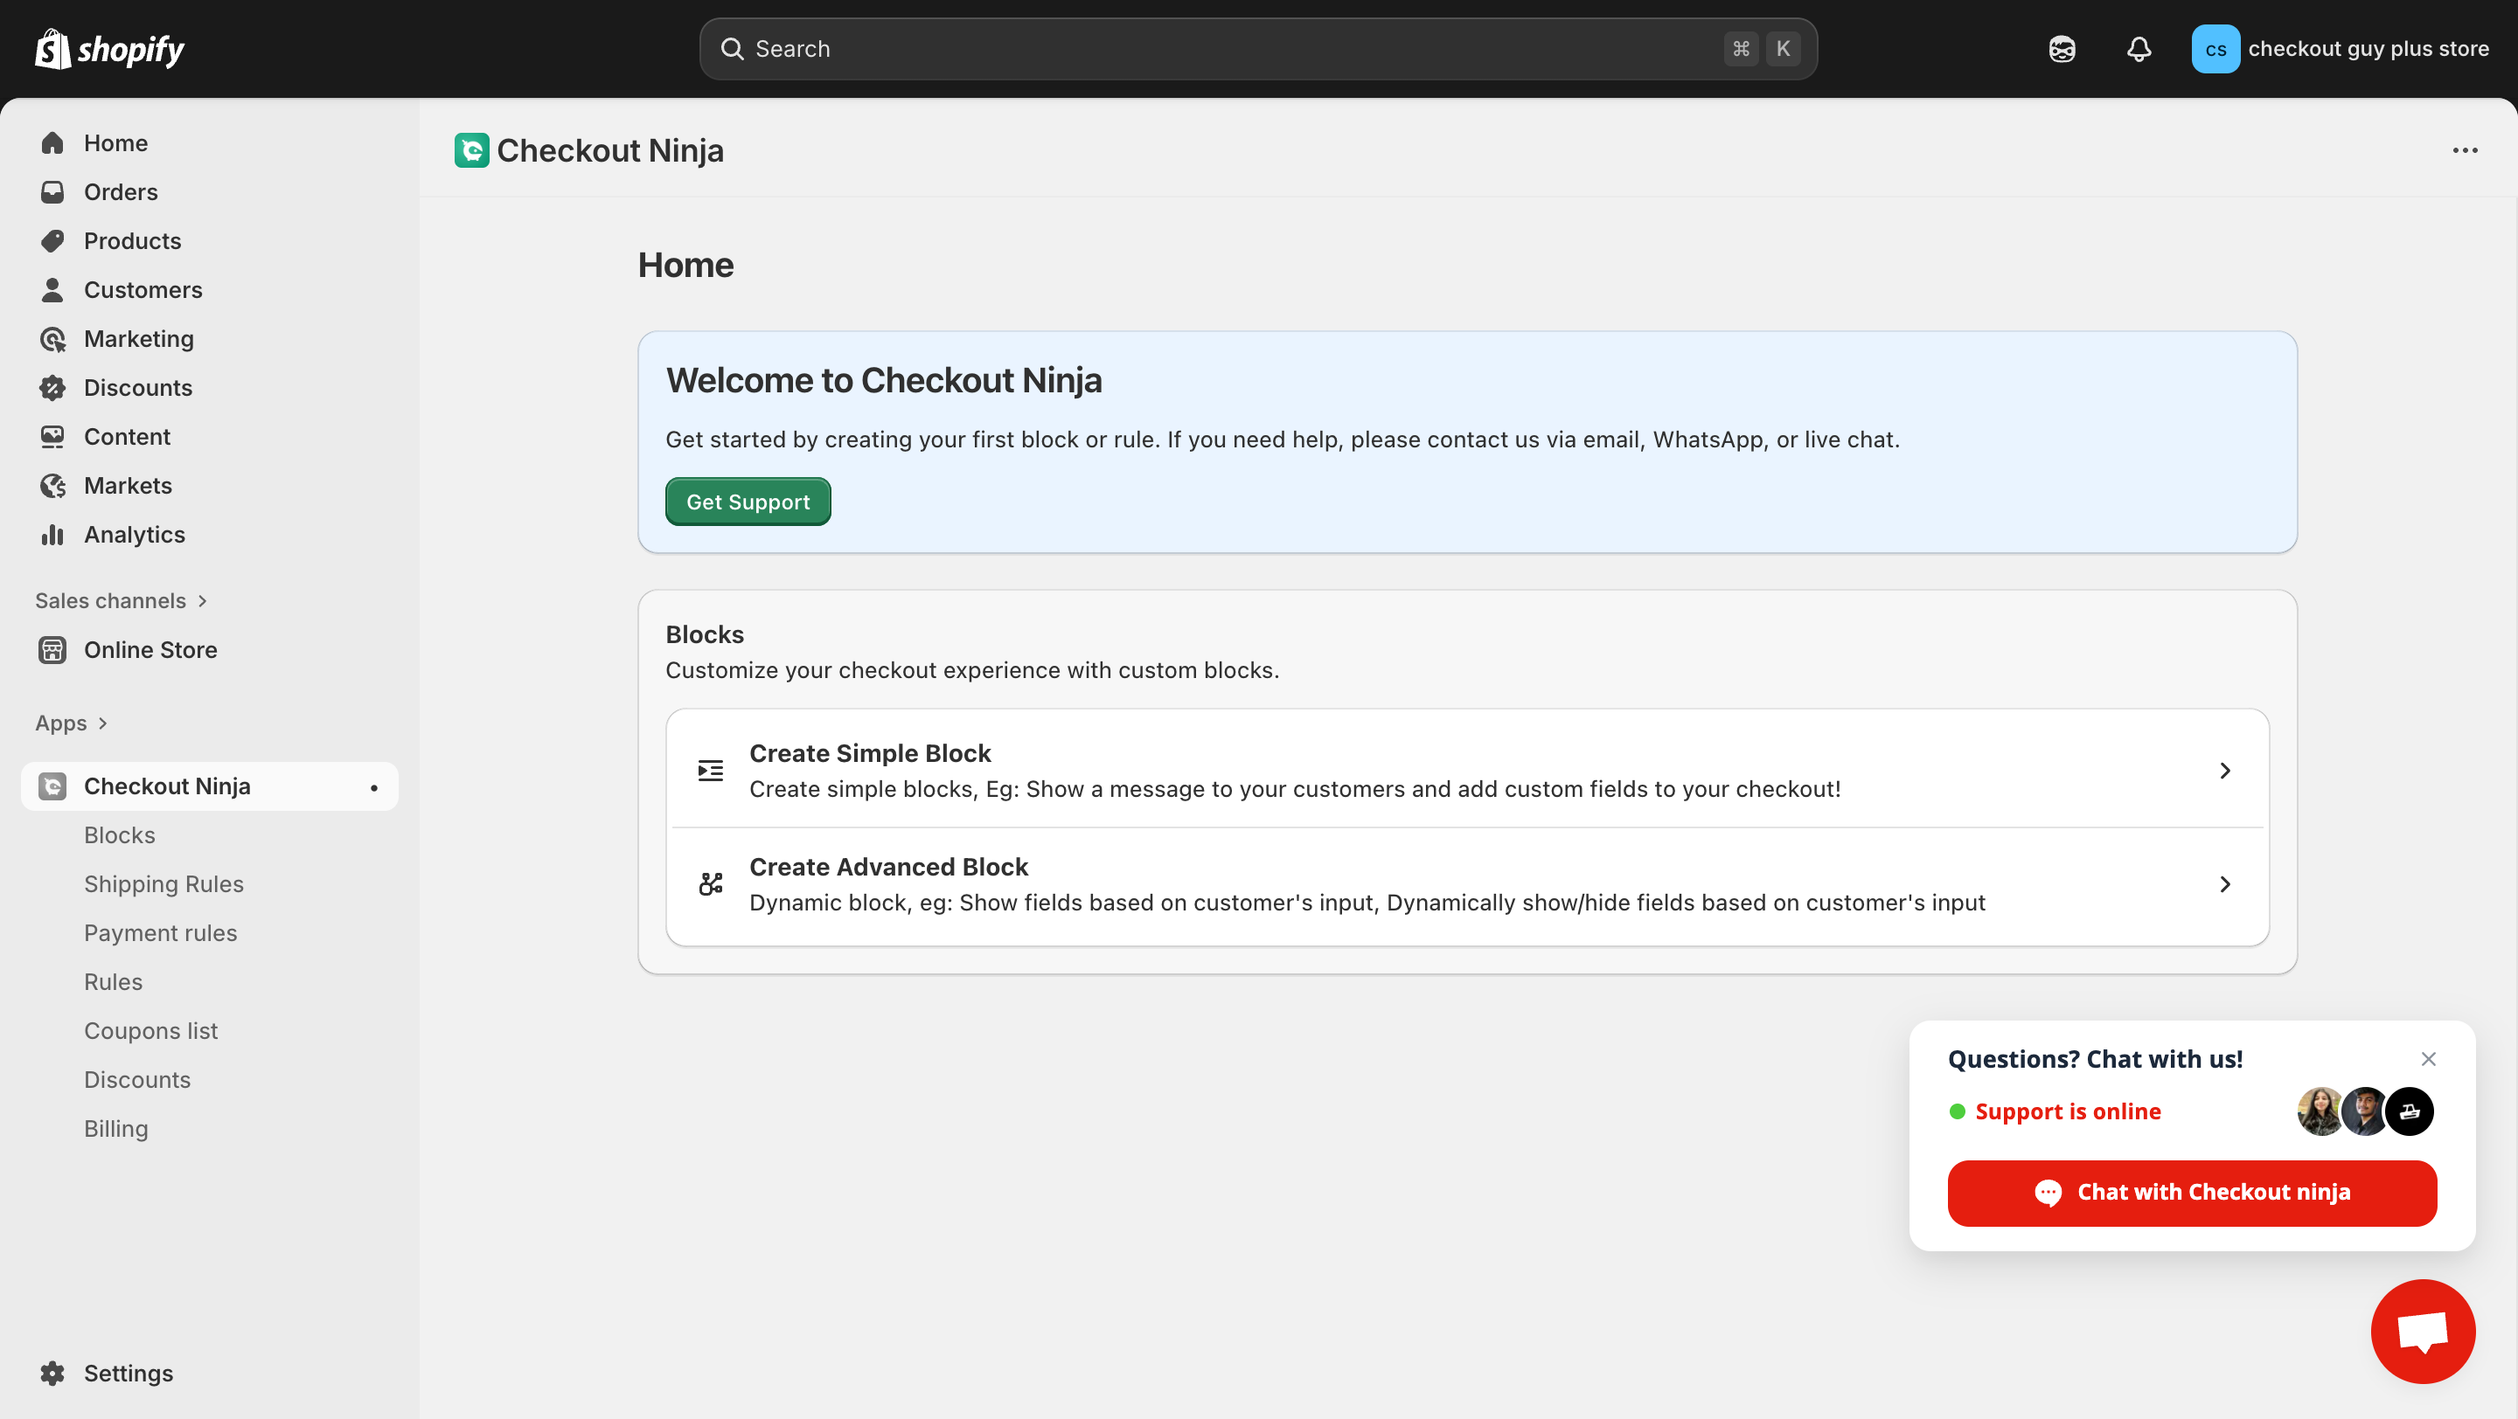This screenshot has width=2518, height=1419.
Task: Click the Get Support button
Action: (x=747, y=501)
